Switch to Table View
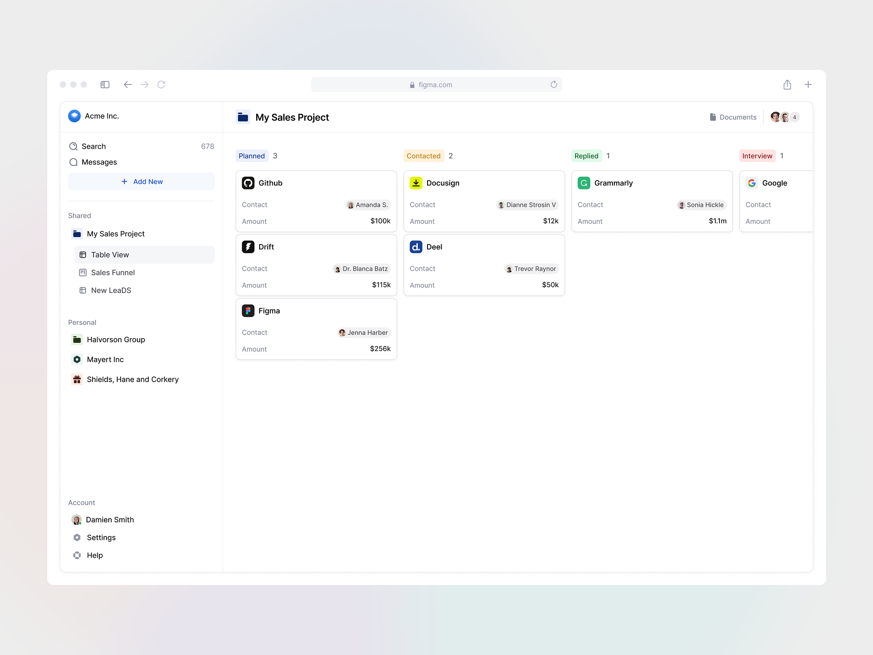 110,255
